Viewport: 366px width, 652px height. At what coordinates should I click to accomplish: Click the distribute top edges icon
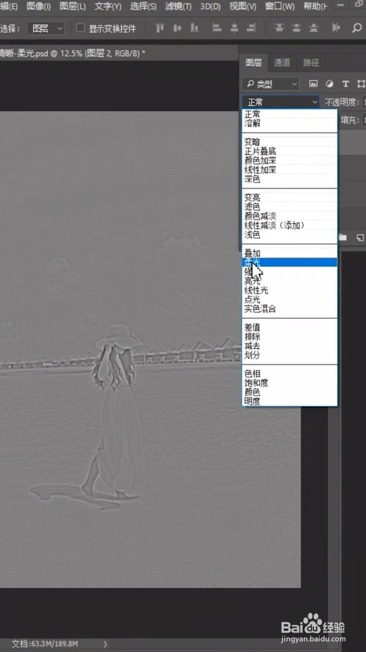tap(280, 28)
